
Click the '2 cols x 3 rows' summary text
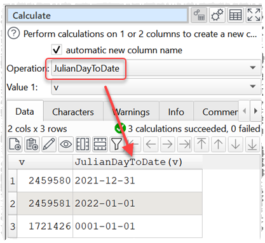point(37,129)
